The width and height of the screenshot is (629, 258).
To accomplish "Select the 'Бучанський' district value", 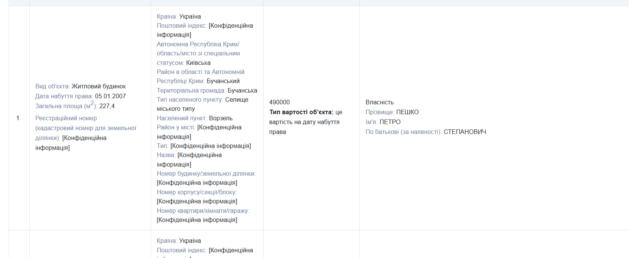I will [x=223, y=81].
